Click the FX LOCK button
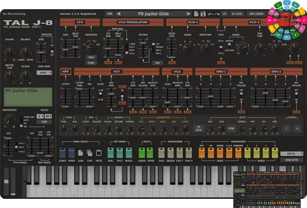 (x=199, y=128)
